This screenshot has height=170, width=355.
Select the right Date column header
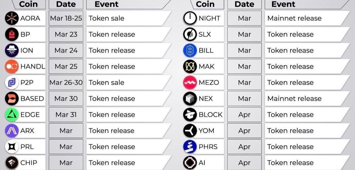[x=244, y=4]
